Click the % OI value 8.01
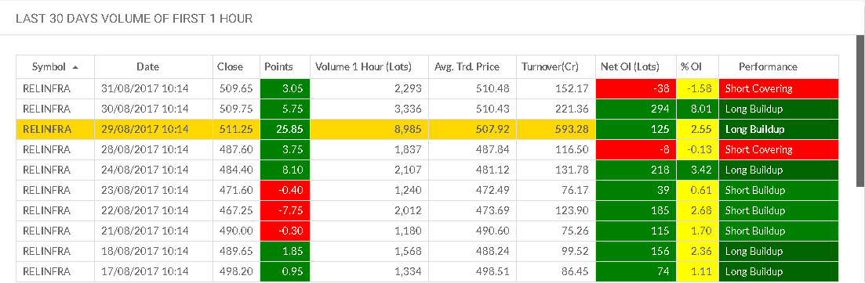 tap(698, 109)
